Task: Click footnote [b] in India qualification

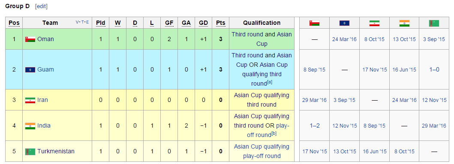Action: (274, 134)
